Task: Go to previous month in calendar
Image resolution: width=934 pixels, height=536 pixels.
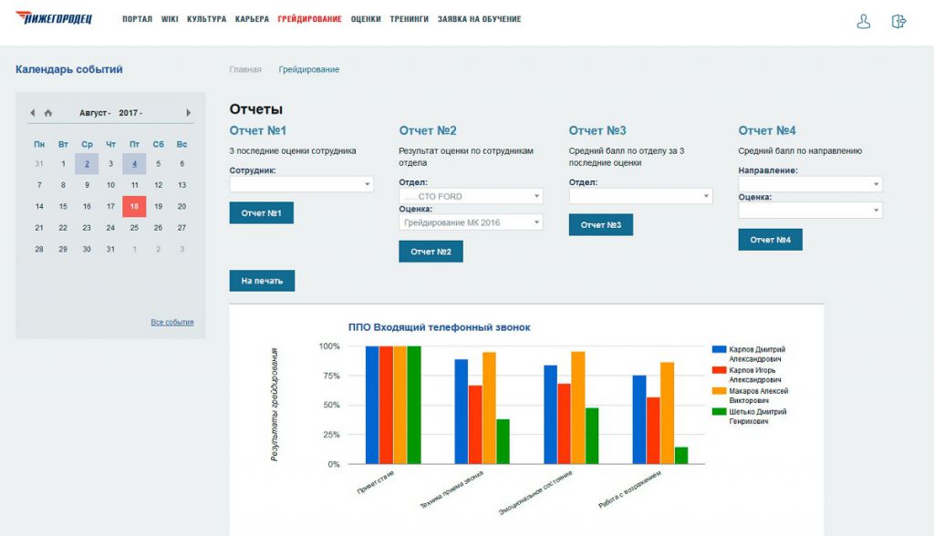Action: (x=33, y=113)
